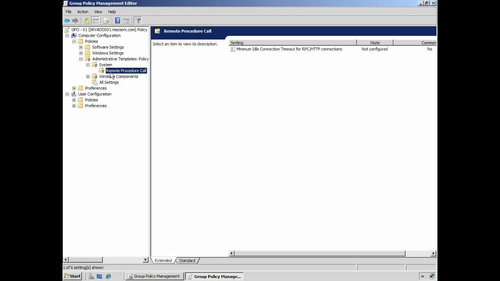
Task: Select the Windows Settings tree item
Action: pyautogui.click(x=108, y=53)
